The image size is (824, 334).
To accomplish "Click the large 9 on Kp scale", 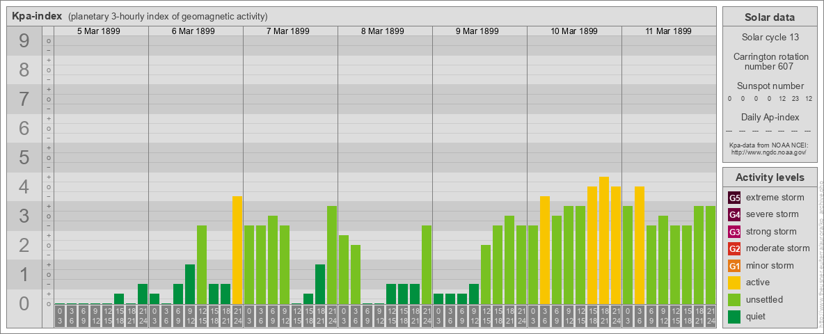I will click(24, 41).
